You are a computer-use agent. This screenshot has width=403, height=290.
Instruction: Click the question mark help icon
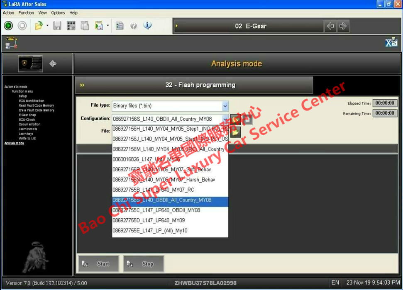(x=133, y=26)
